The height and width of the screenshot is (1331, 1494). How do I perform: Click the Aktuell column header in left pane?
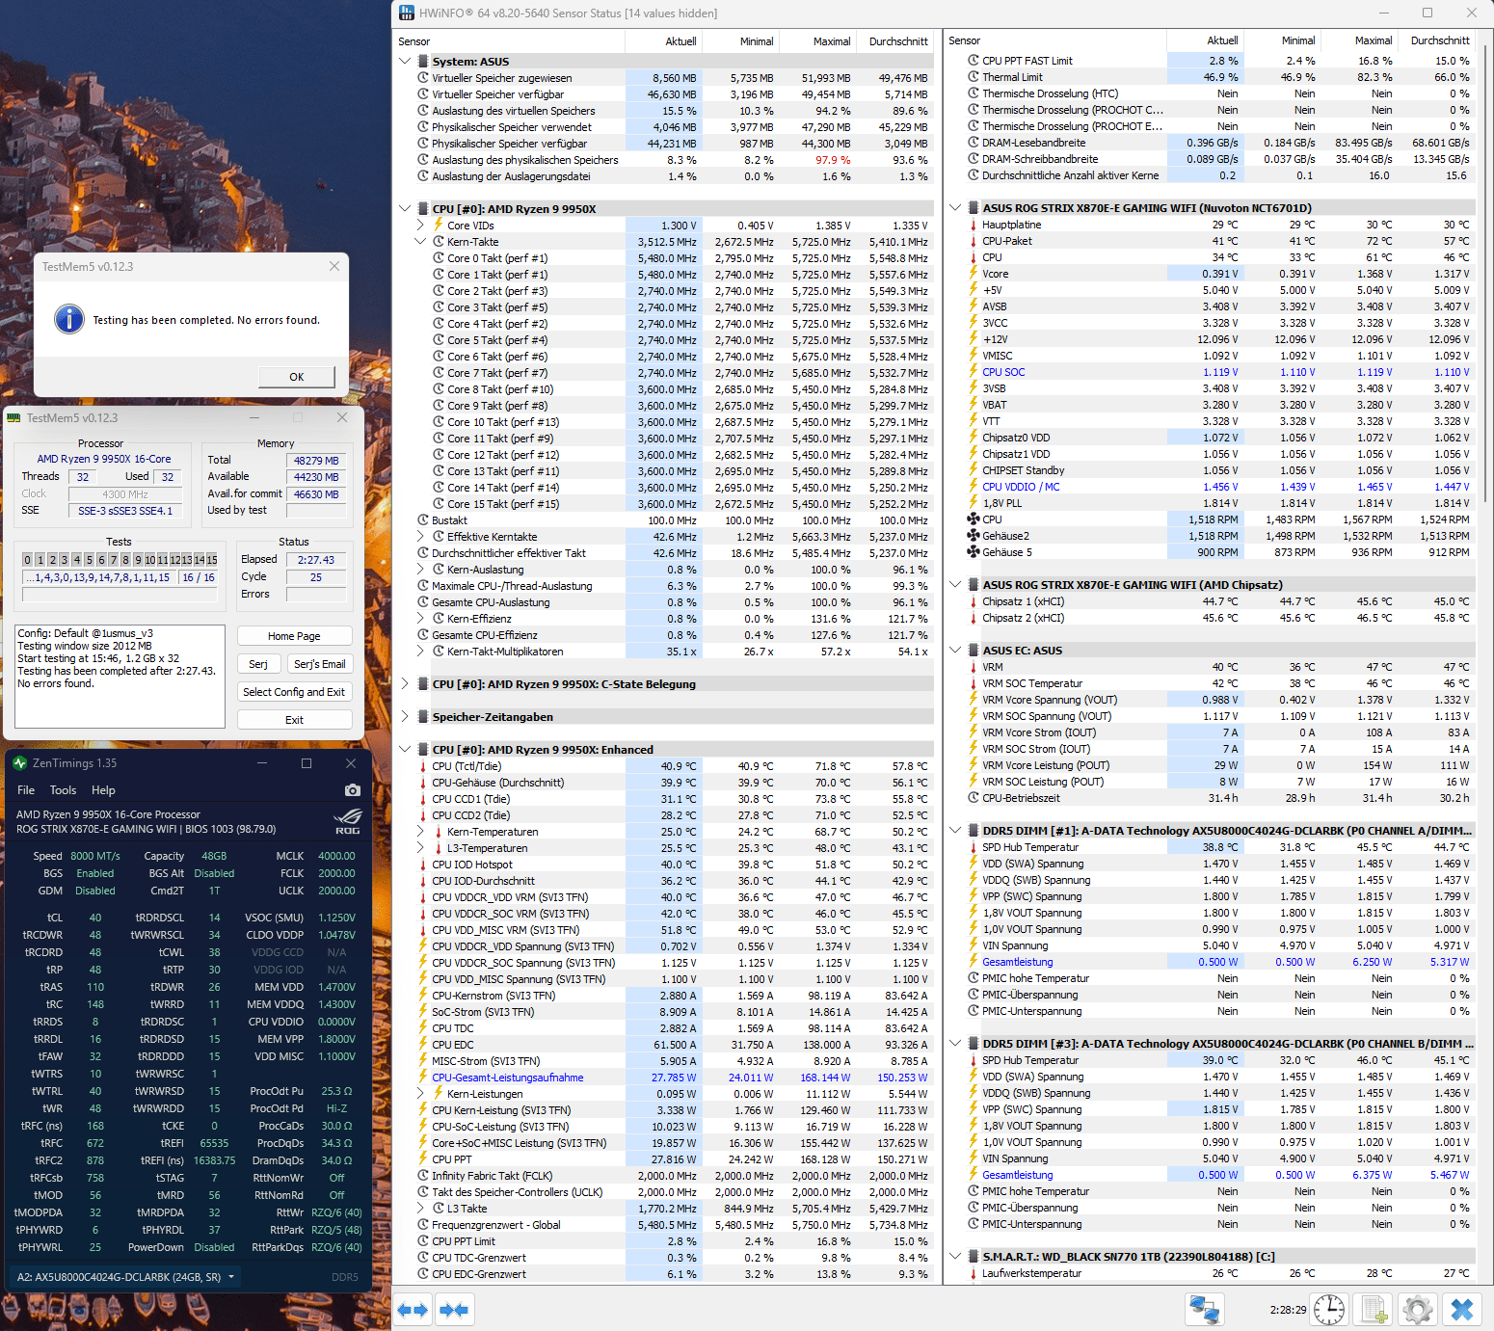663,41
